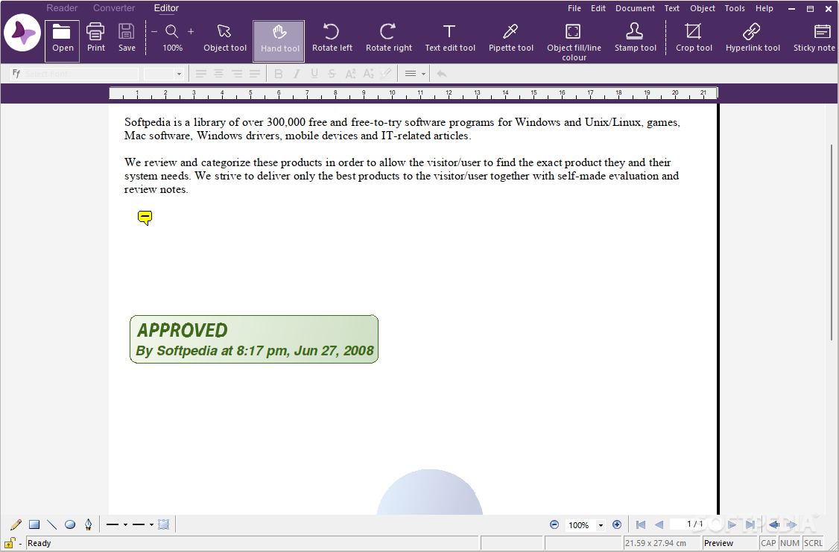839x552 pixels.
Task: Select the pen nib path tool
Action: click(88, 524)
